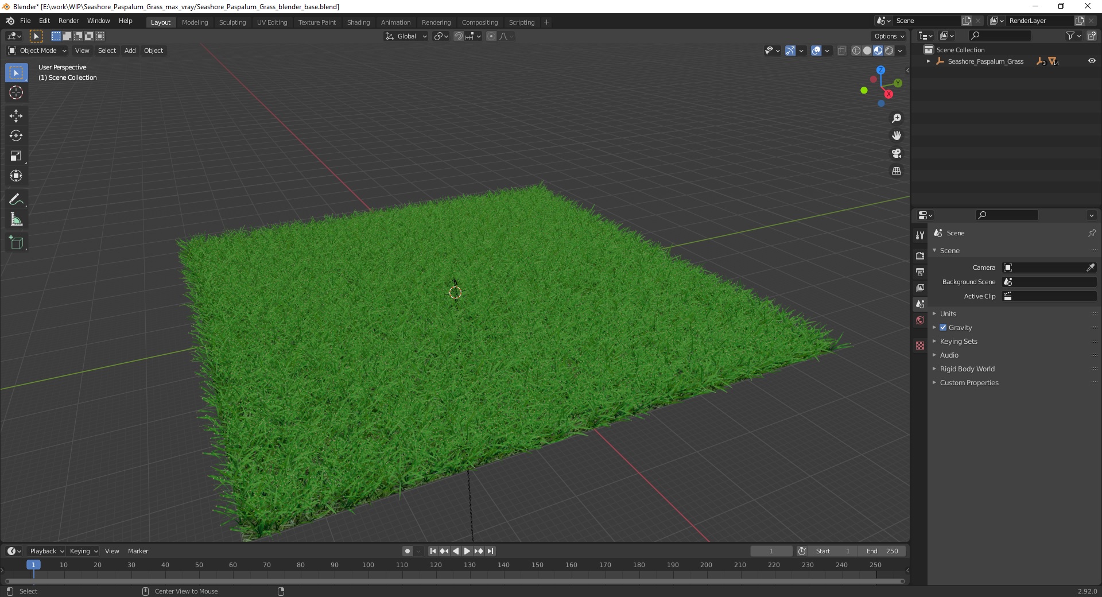Activate the 3D Cursor tool
The height and width of the screenshot is (597, 1102).
pos(16,92)
